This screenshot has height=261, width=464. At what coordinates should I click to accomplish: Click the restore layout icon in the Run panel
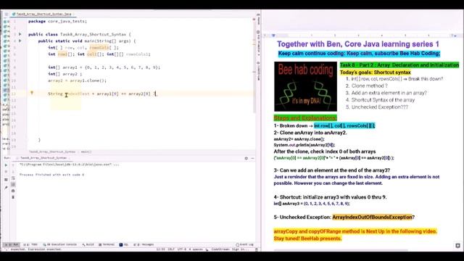click(6, 179)
